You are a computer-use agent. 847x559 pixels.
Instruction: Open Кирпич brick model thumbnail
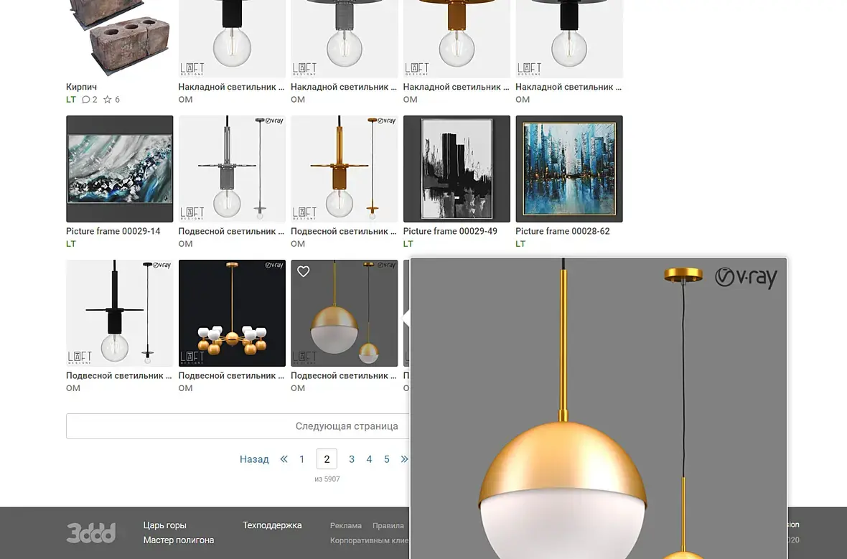click(119, 39)
